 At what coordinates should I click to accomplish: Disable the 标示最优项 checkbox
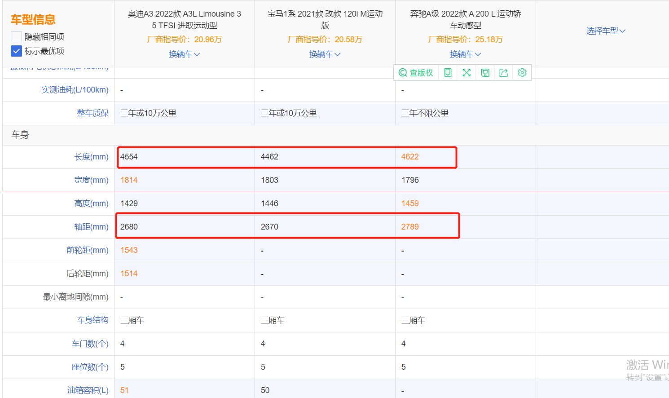point(15,51)
